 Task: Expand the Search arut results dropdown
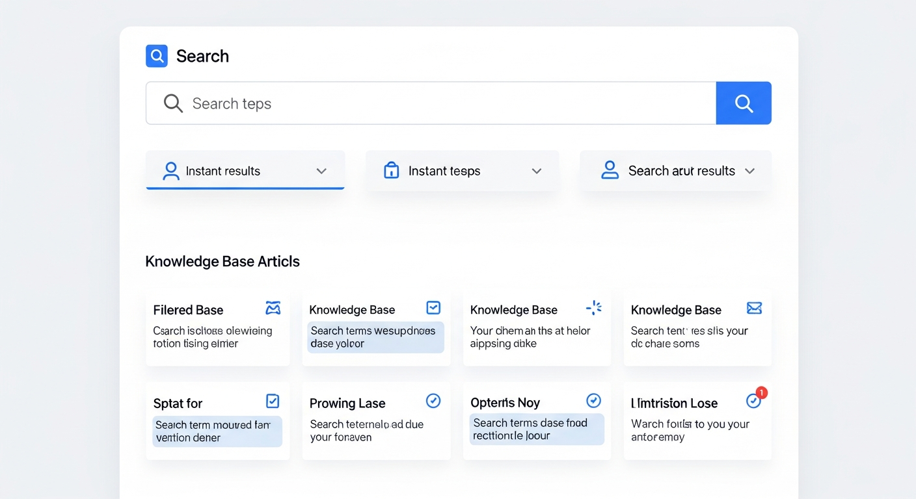749,170
